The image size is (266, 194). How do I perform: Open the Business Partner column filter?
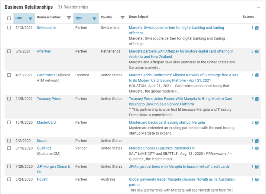(69, 17)
